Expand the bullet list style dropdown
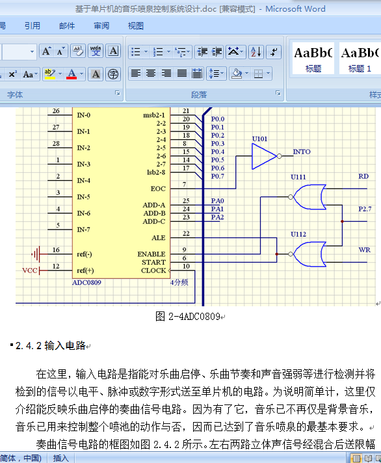The image size is (381, 463). (x=146, y=52)
